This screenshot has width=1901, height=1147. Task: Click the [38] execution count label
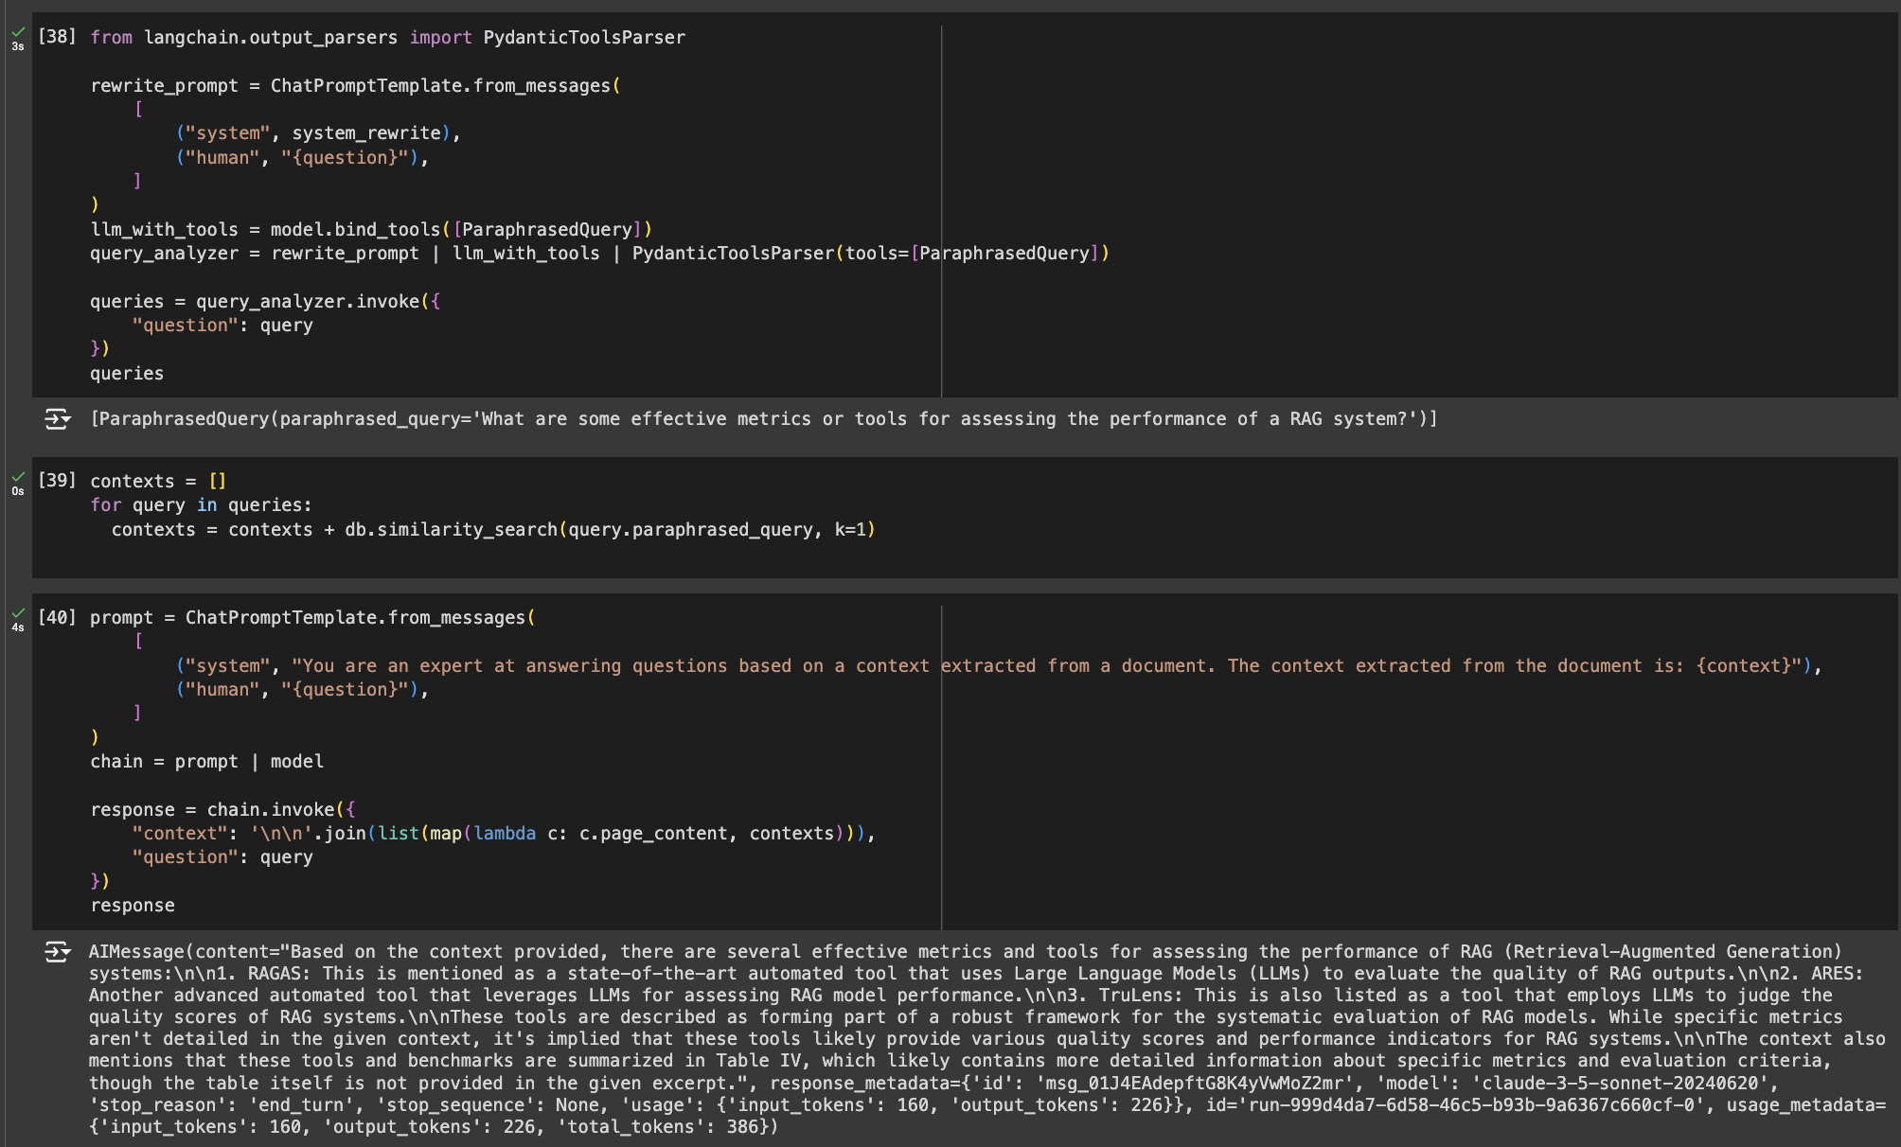tap(56, 37)
